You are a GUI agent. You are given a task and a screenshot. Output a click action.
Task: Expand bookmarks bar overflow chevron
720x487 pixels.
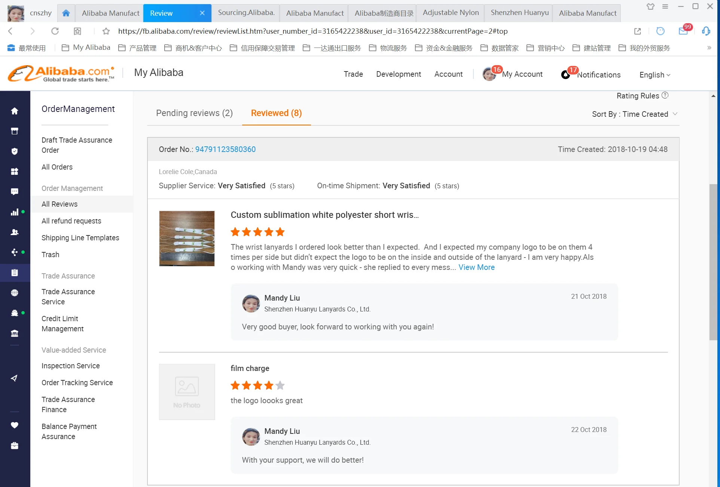[x=709, y=48]
